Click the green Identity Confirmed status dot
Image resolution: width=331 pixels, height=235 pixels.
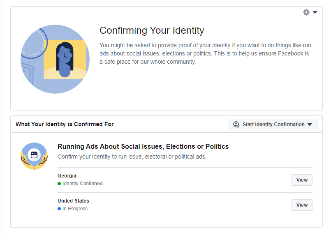tap(59, 184)
